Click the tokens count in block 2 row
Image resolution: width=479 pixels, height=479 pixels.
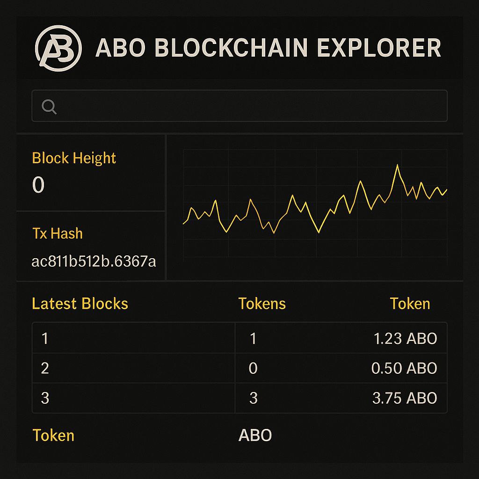coord(253,368)
